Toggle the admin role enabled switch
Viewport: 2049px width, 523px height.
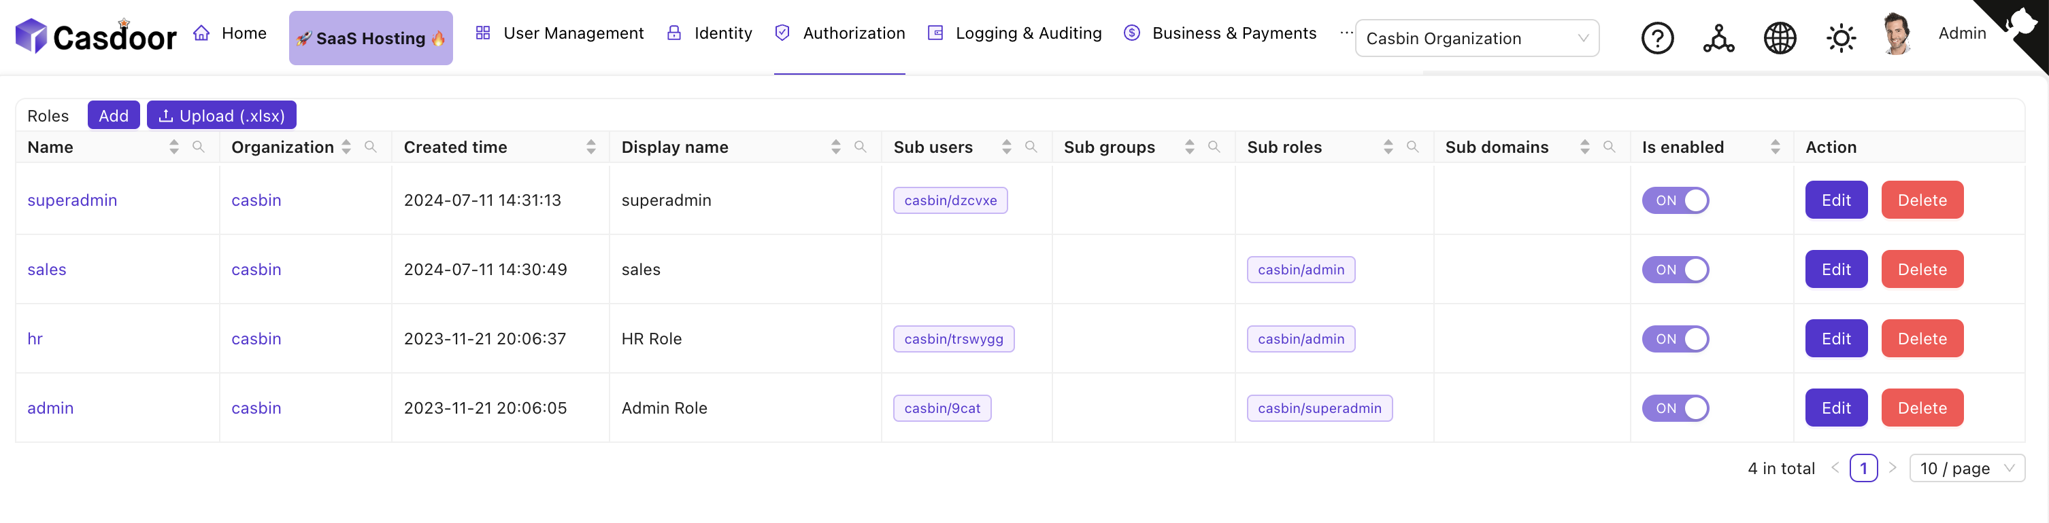1675,408
